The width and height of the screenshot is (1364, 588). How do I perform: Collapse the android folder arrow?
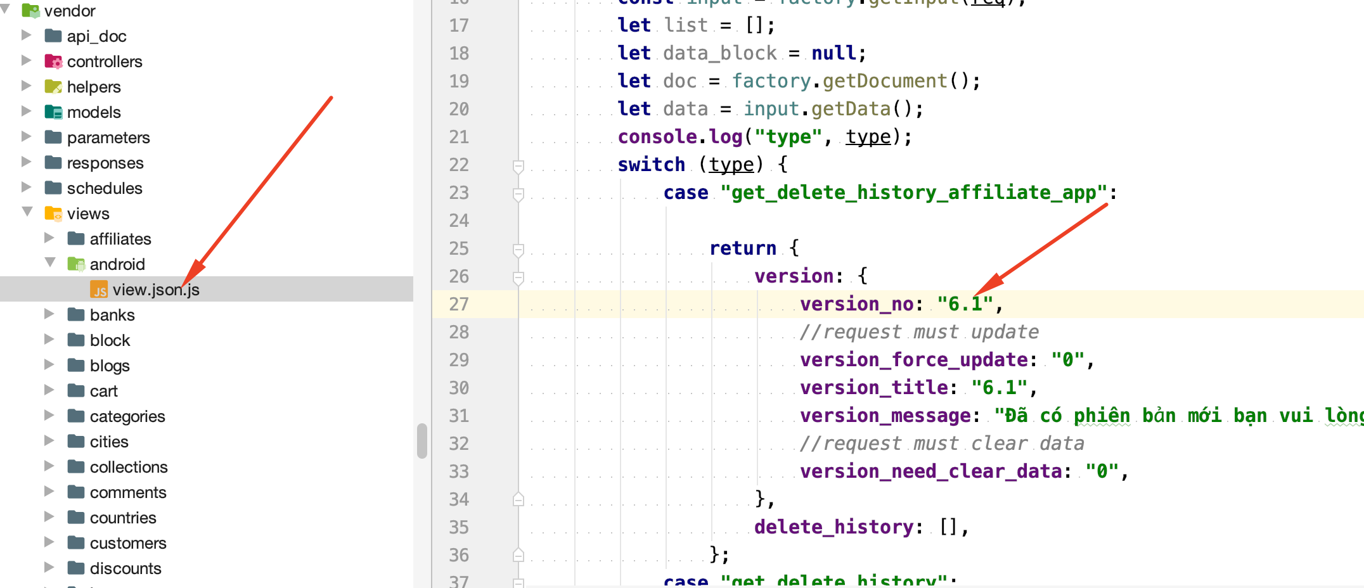(50, 262)
